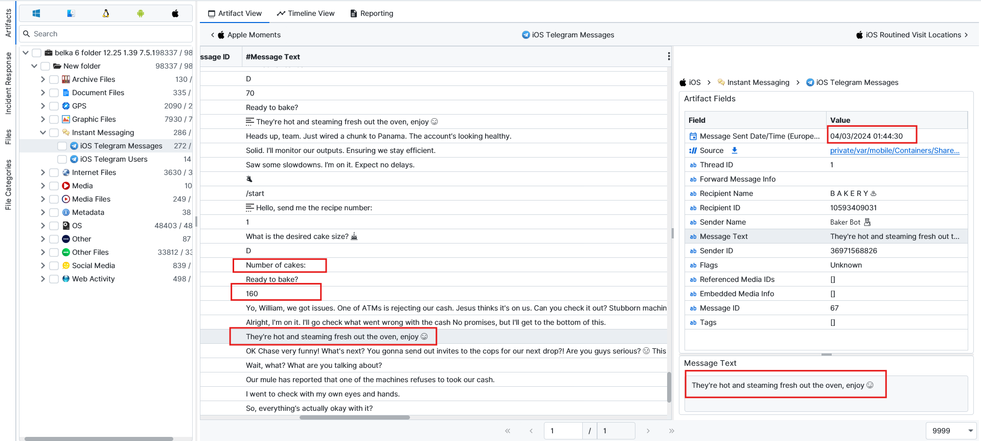
Task: Select the macOS Finder platform icon
Action: [71, 13]
